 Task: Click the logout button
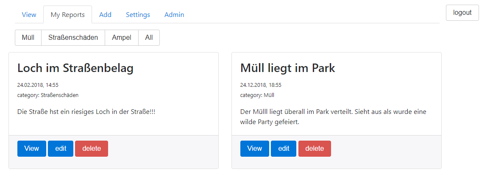pyautogui.click(x=462, y=13)
